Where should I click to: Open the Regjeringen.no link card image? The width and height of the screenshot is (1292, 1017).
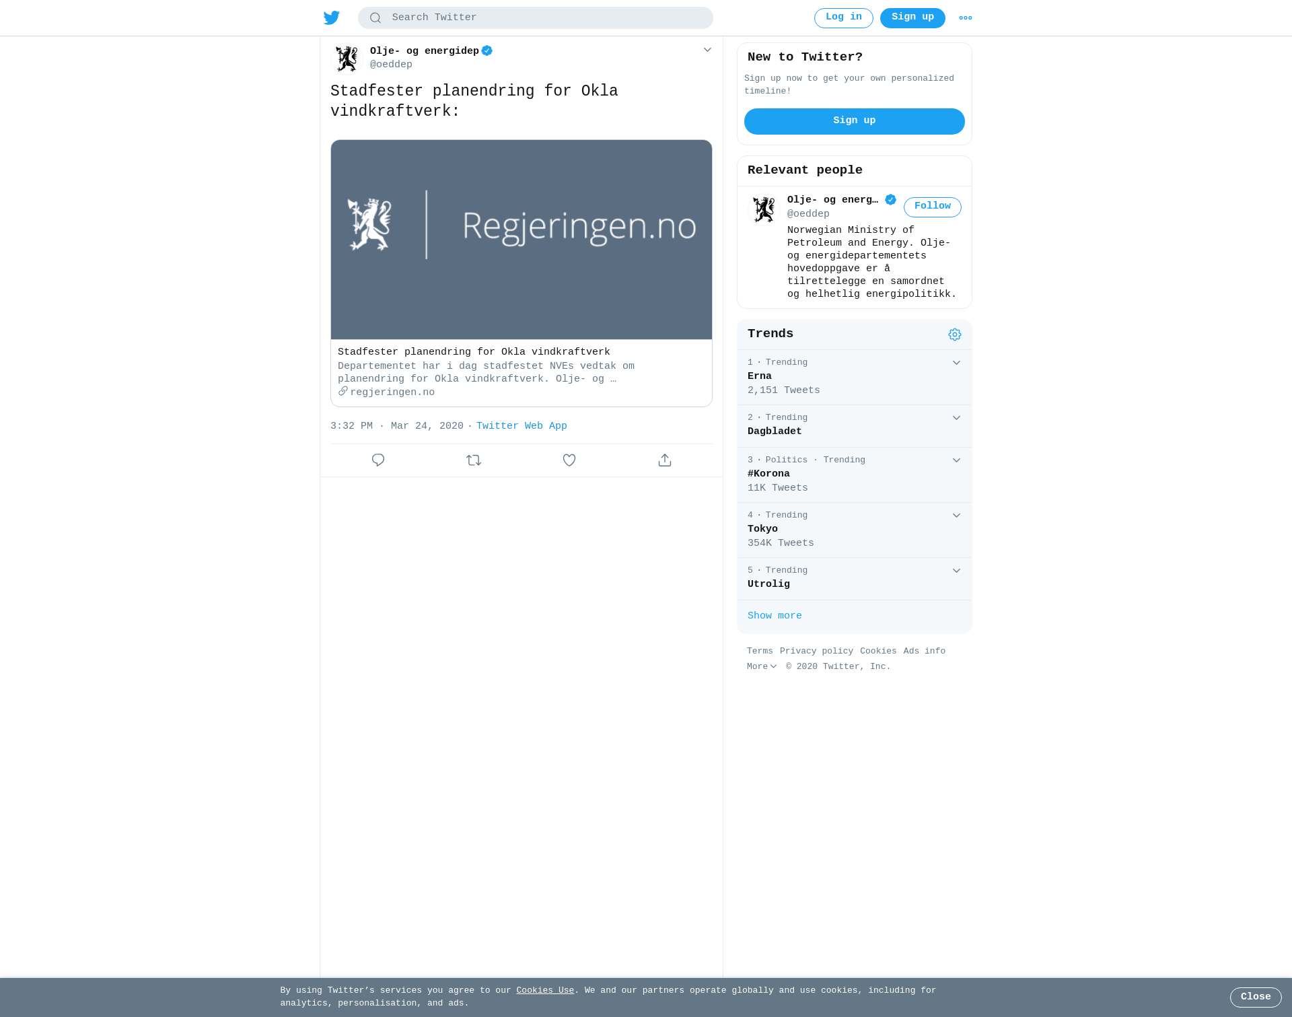[522, 240]
